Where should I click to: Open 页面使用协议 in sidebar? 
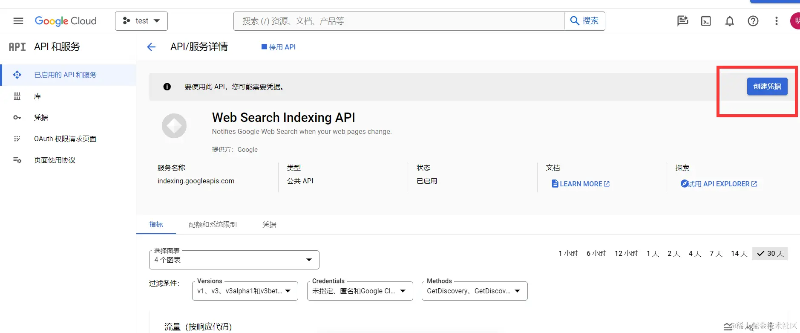[68, 160]
